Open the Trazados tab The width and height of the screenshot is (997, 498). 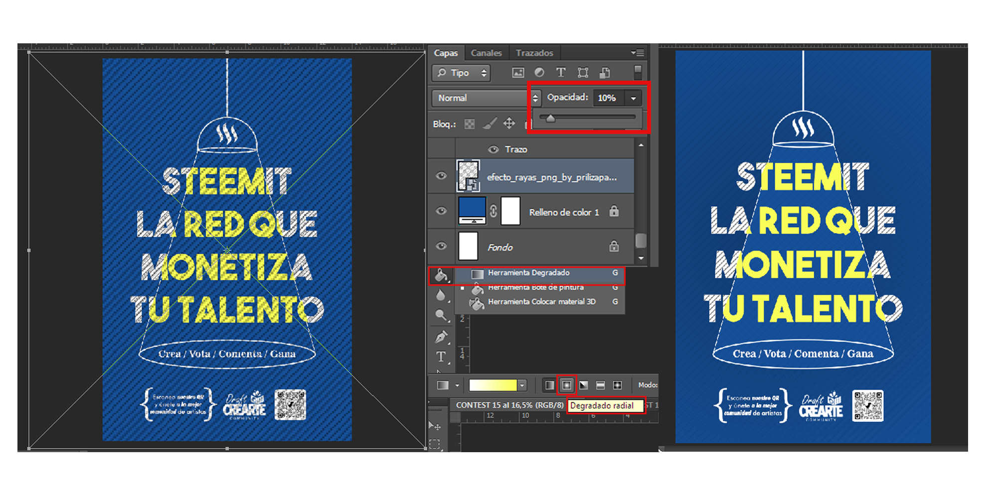534,53
